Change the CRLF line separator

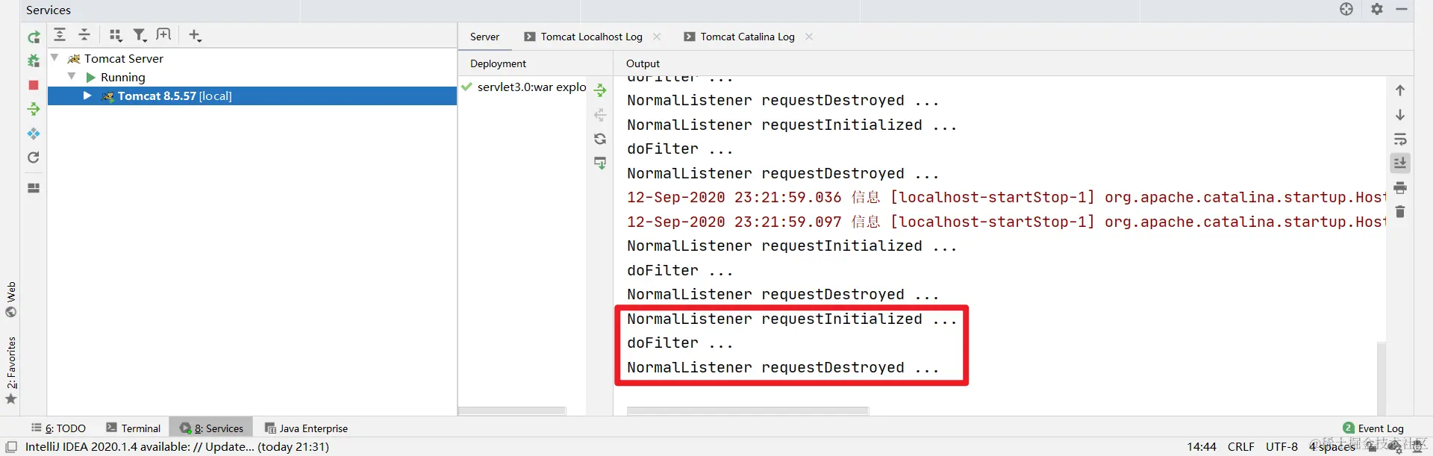coord(1241,447)
